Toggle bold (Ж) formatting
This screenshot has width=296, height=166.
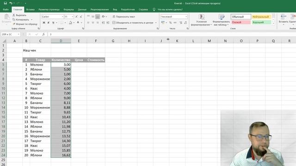click(x=44, y=23)
